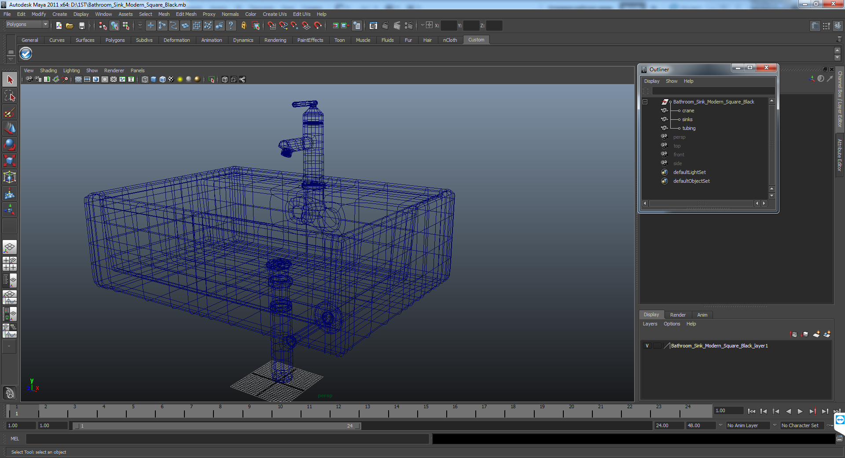This screenshot has width=845, height=458.
Task: Toggle visibility V of Bathroom_Sink layer1
Action: click(x=647, y=346)
